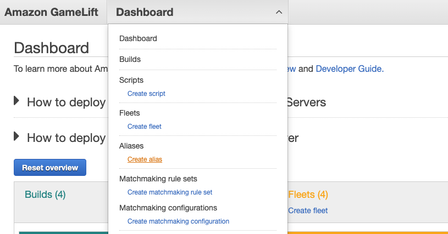Click the Create script link
The width and height of the screenshot is (448, 234).
coord(146,93)
